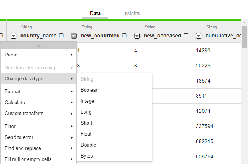Image resolution: width=248 pixels, height=164 pixels.
Task: Expand the Parse submenu
Action: (38, 55)
